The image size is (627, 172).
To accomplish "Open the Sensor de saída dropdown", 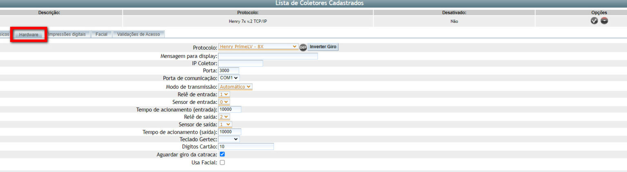I will pos(225,124).
